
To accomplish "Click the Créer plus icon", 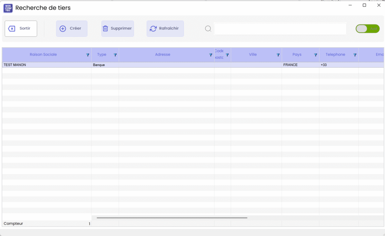I will (x=63, y=29).
